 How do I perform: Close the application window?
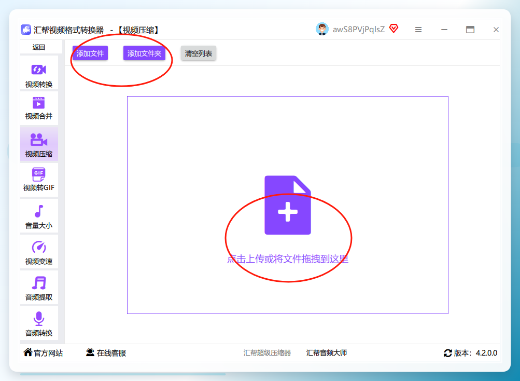[496, 30]
